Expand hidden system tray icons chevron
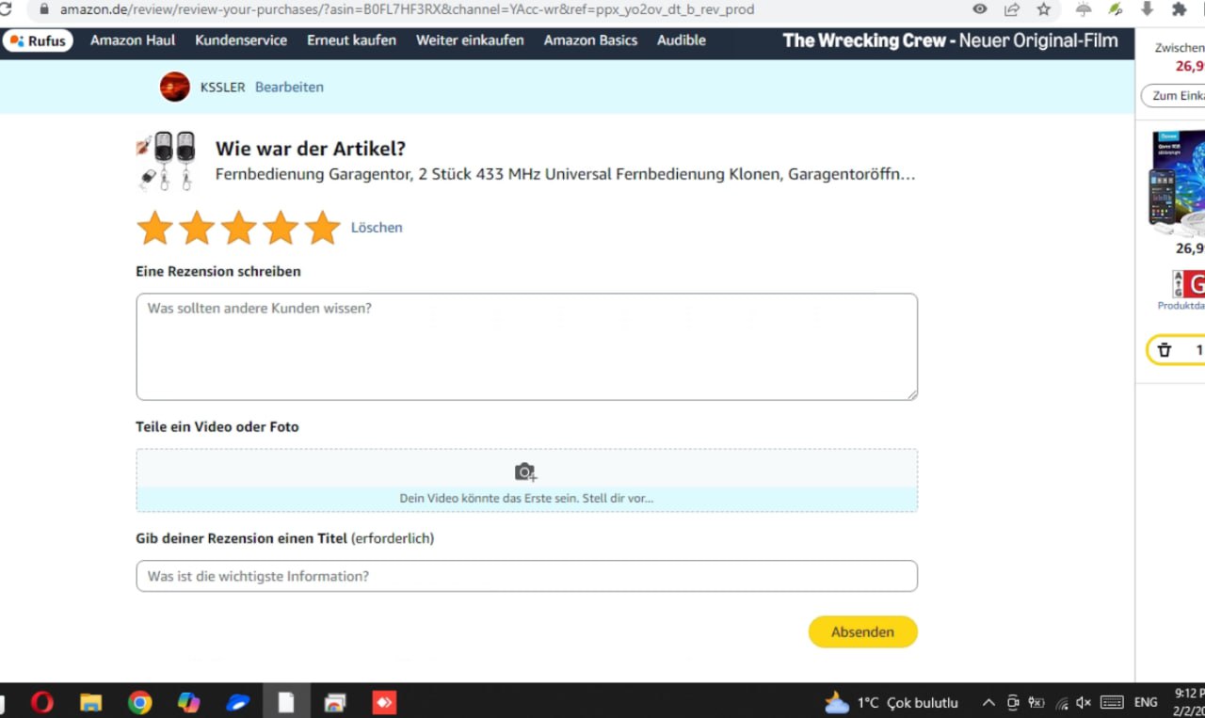This screenshot has height=718, width=1205. 988,702
